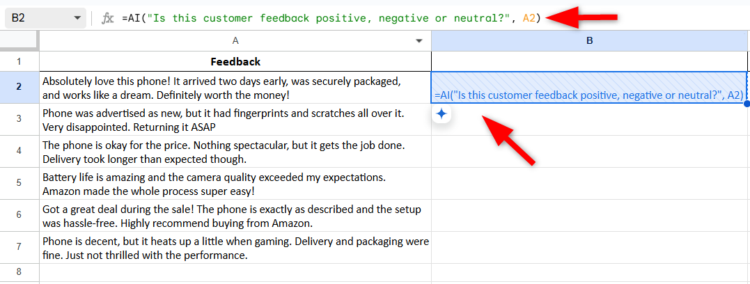Screen dimensions: 750x284
Task: Select row 8 header
Action: pos(19,271)
